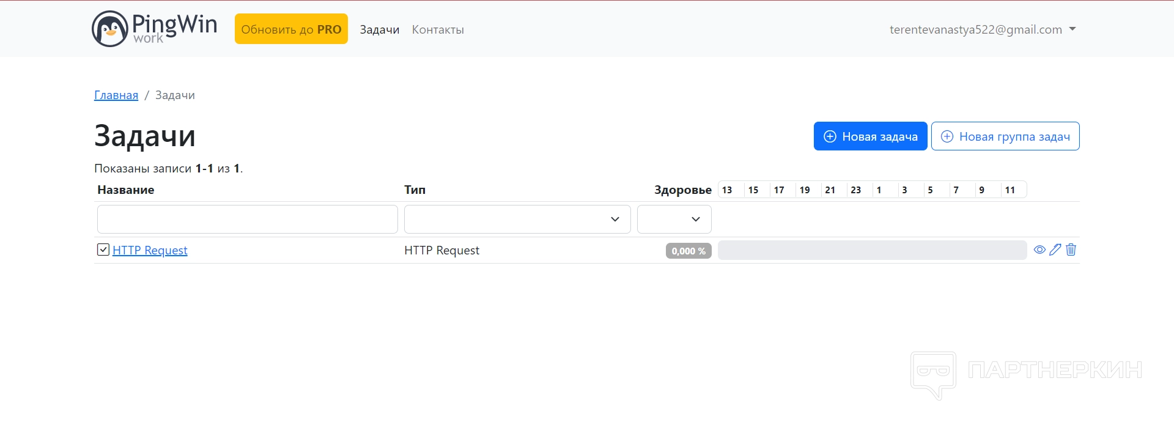
Task: Click hour 13 on the timeline header
Action: [727, 190]
